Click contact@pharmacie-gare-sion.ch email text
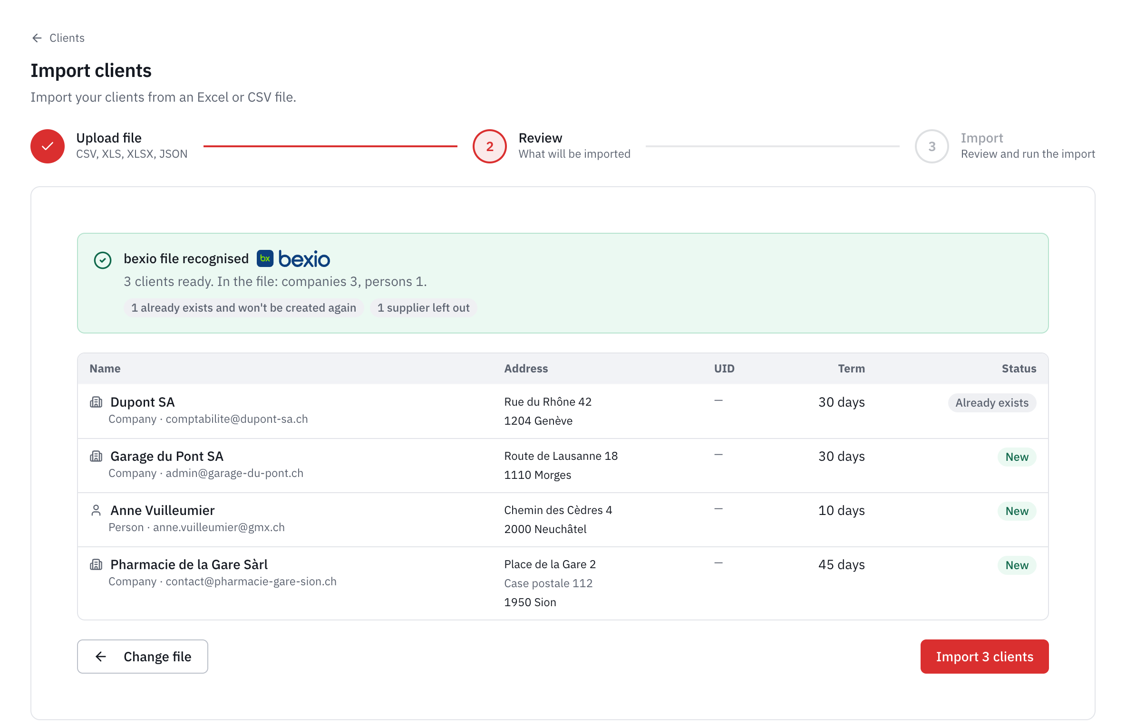The width and height of the screenshot is (1126, 724). [251, 581]
